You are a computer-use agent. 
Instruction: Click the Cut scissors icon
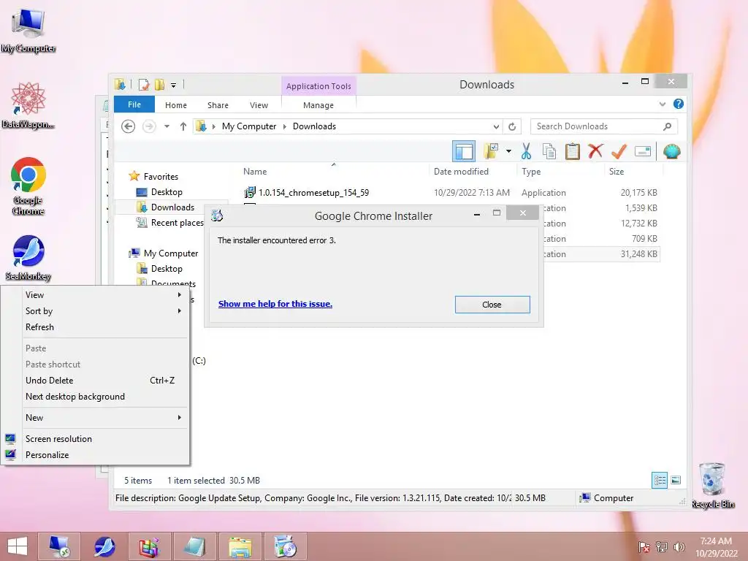(526, 152)
